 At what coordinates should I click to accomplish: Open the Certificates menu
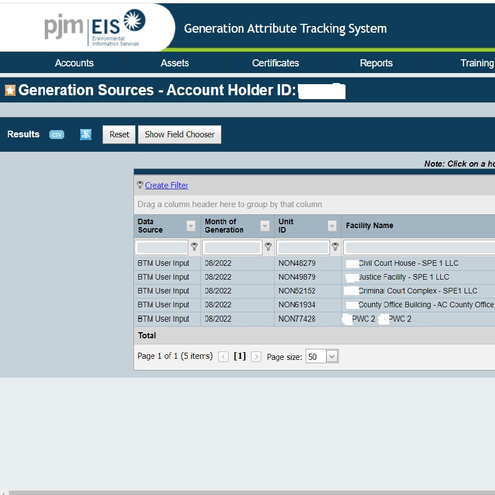click(x=275, y=63)
